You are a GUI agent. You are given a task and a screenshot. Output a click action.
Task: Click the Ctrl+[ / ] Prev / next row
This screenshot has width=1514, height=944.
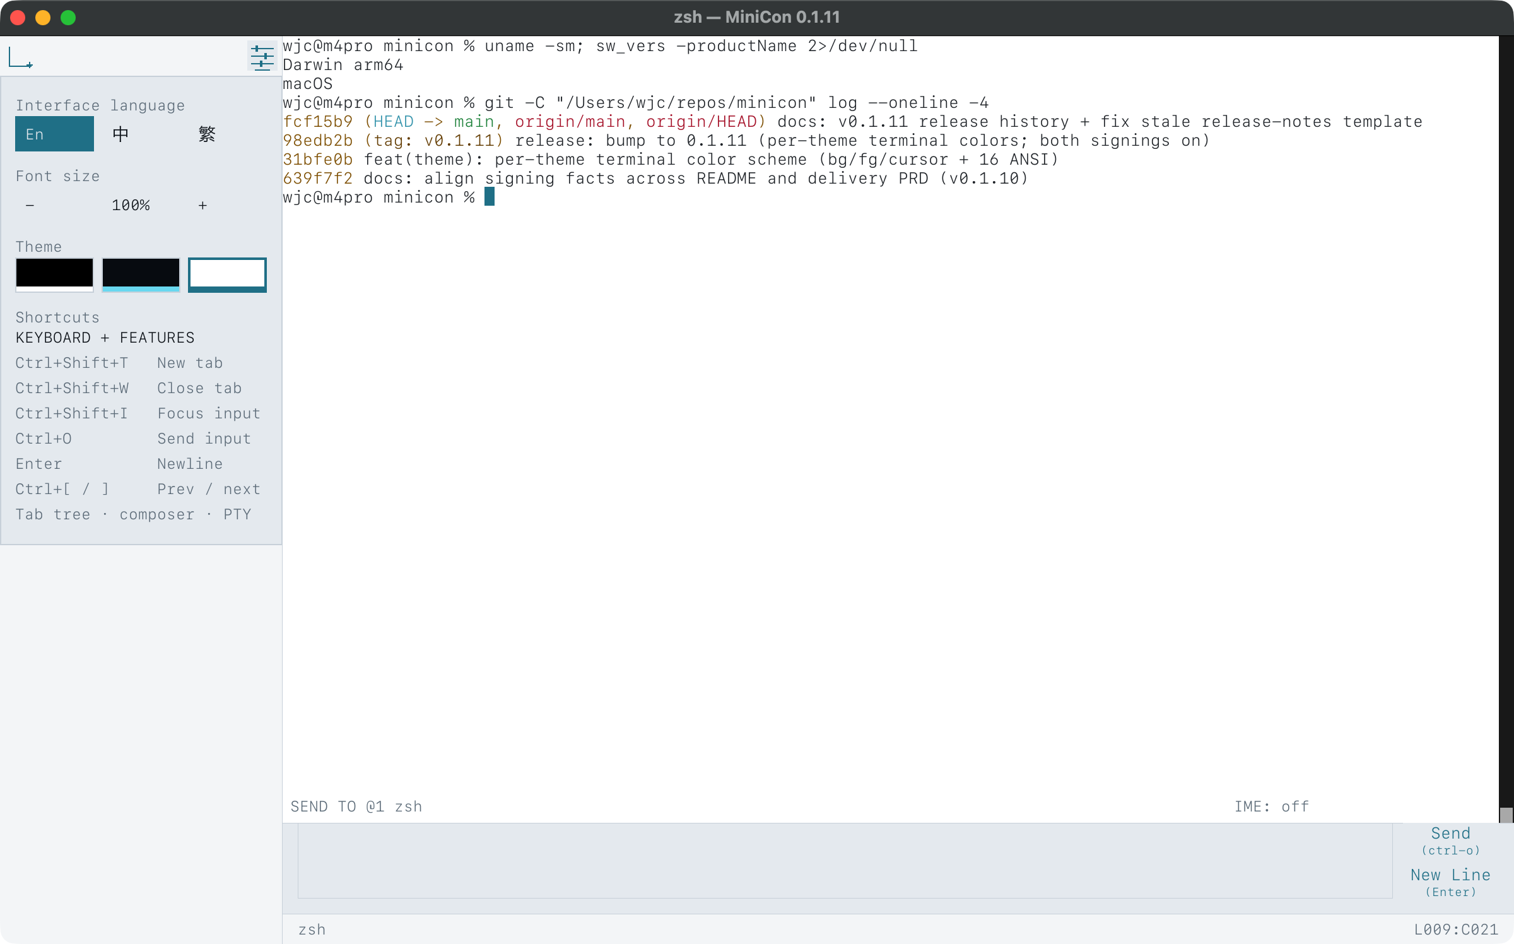138,489
